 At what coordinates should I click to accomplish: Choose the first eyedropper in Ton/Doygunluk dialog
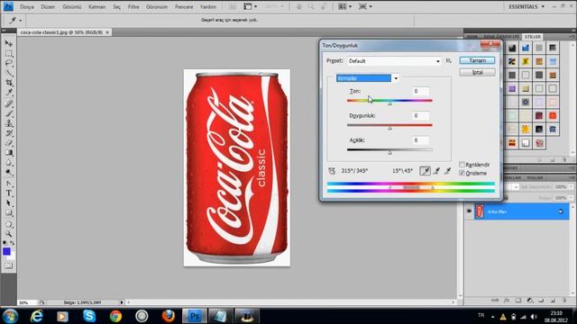tap(425, 171)
